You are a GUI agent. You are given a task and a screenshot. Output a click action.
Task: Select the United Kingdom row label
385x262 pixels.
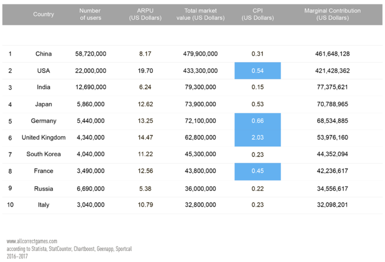[x=43, y=138]
